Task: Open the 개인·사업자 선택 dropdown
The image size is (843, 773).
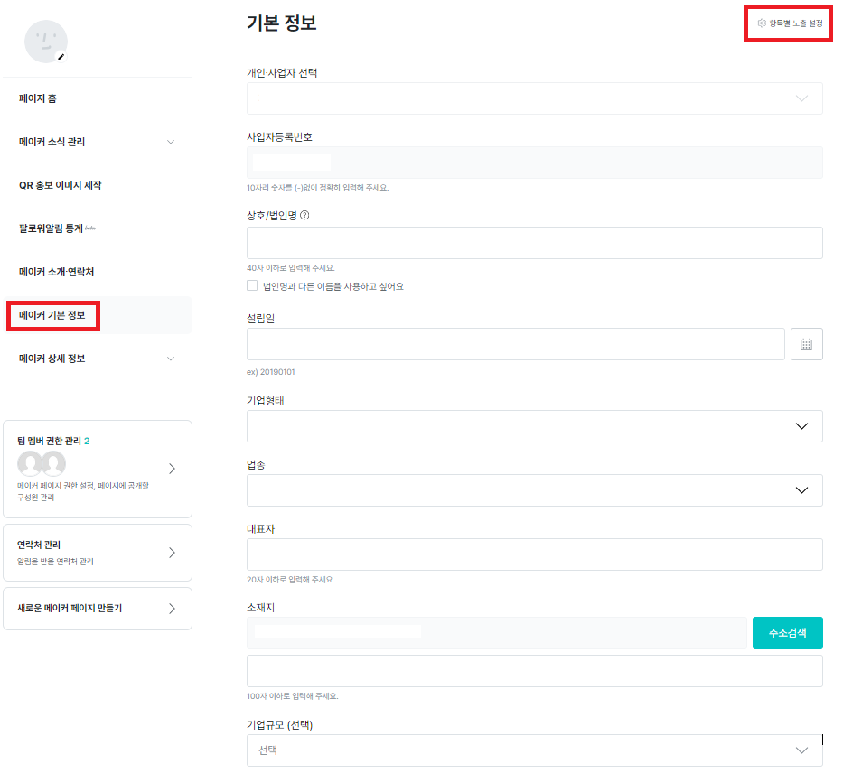Action: point(534,98)
